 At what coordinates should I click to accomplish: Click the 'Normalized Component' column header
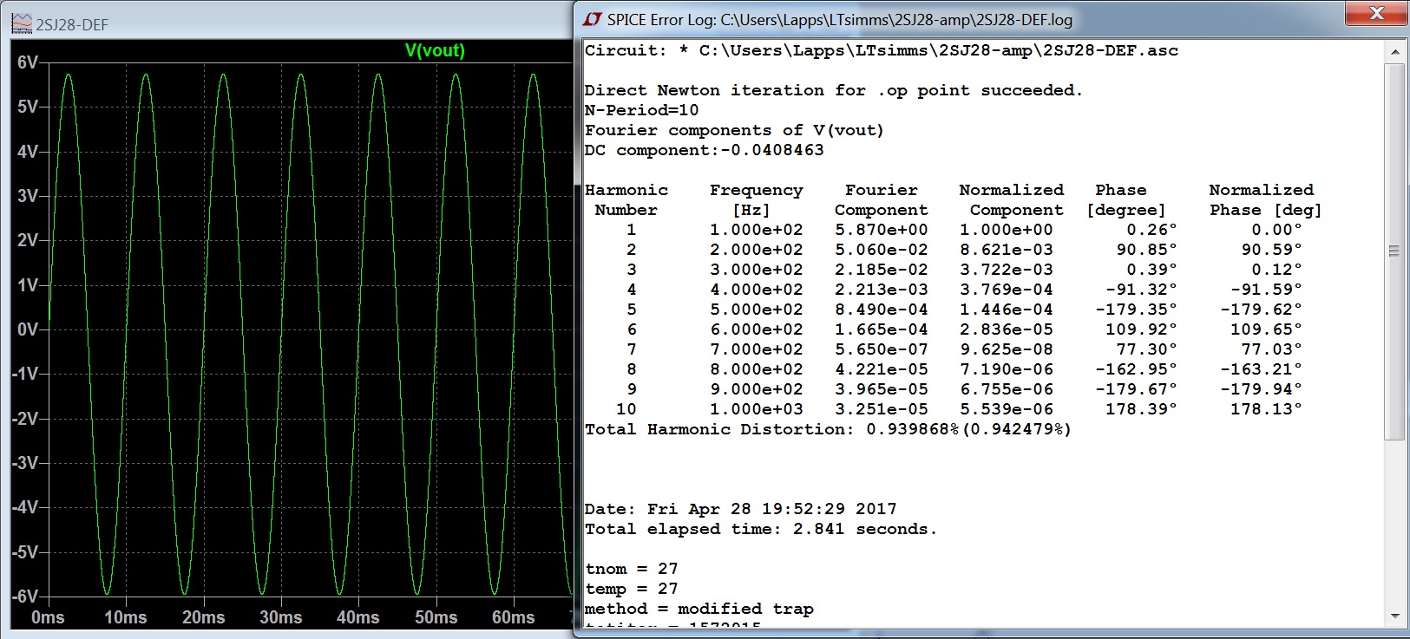click(x=1011, y=199)
